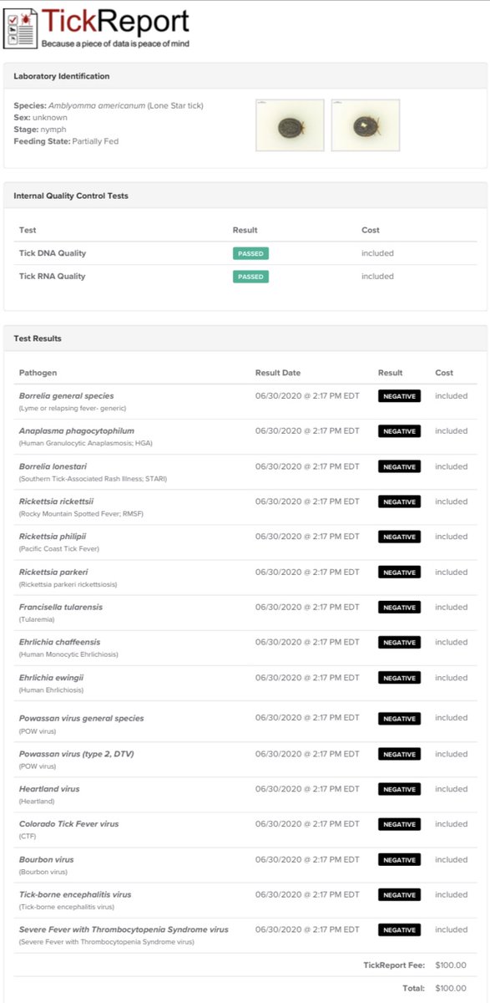The image size is (490, 1003).
Task: Click the tagline under the TickReport title
Action: [x=115, y=43]
